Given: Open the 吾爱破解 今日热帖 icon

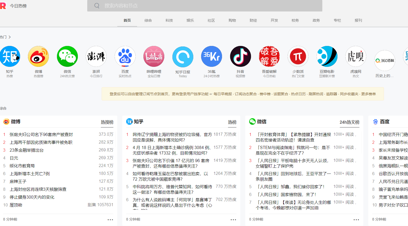Looking at the screenshot, I should pos(269,56).
